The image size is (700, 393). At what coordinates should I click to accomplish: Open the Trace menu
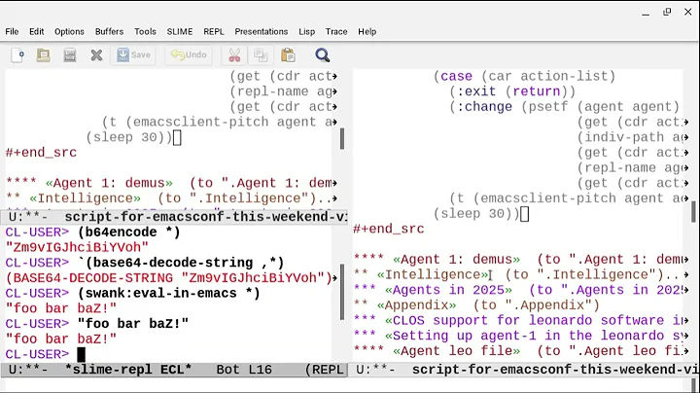click(336, 32)
